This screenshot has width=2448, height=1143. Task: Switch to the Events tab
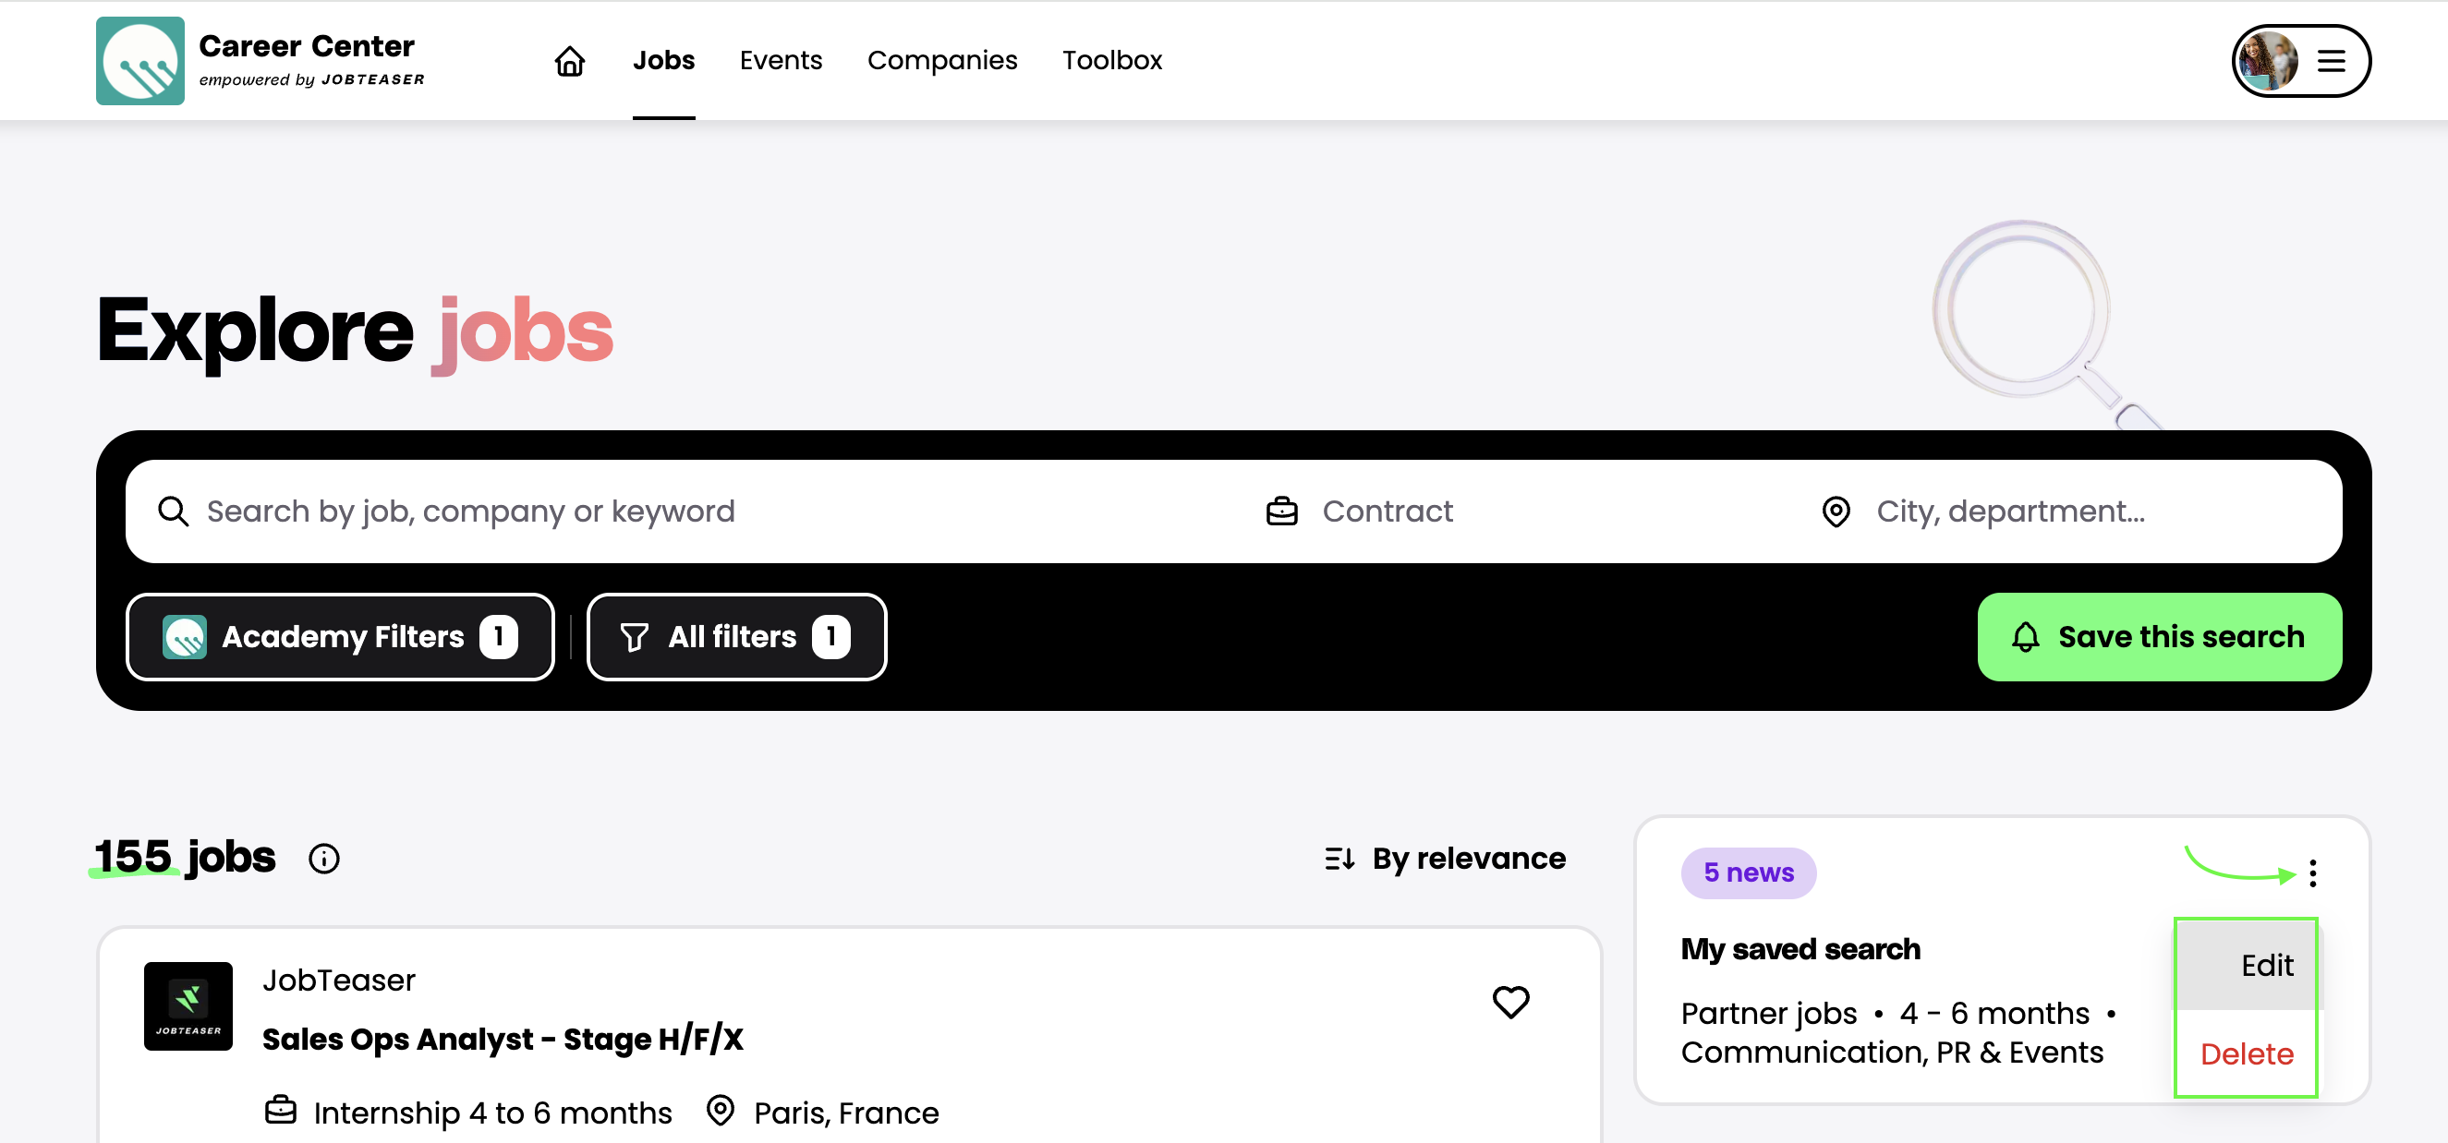pyautogui.click(x=781, y=61)
